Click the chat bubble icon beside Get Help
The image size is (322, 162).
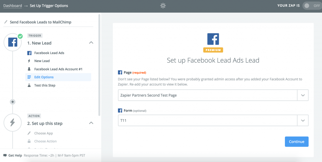pyautogui.click(x=5, y=155)
